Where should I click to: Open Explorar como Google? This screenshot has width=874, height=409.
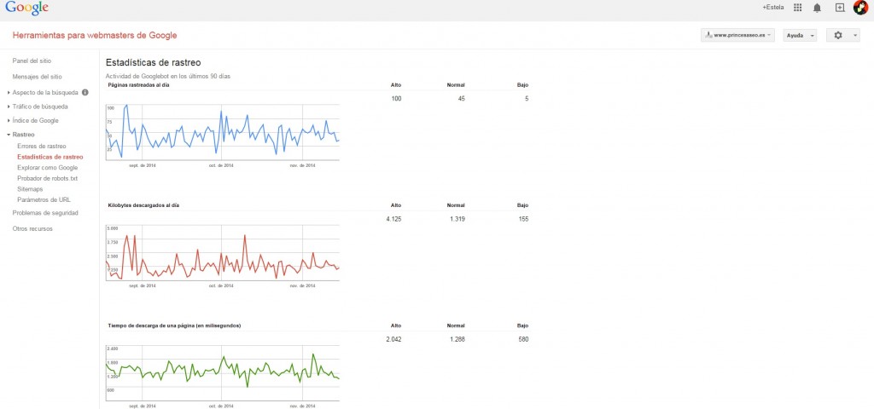pyautogui.click(x=48, y=168)
